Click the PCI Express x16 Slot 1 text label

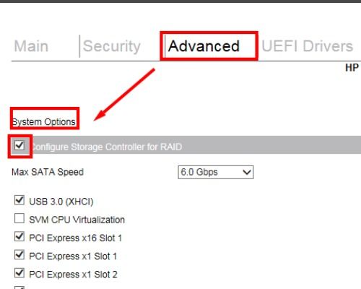point(76,238)
